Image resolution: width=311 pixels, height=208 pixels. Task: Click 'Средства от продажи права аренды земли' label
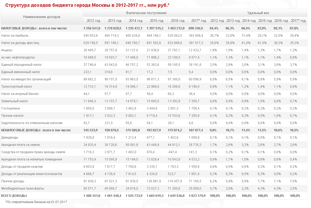point(33,152)
